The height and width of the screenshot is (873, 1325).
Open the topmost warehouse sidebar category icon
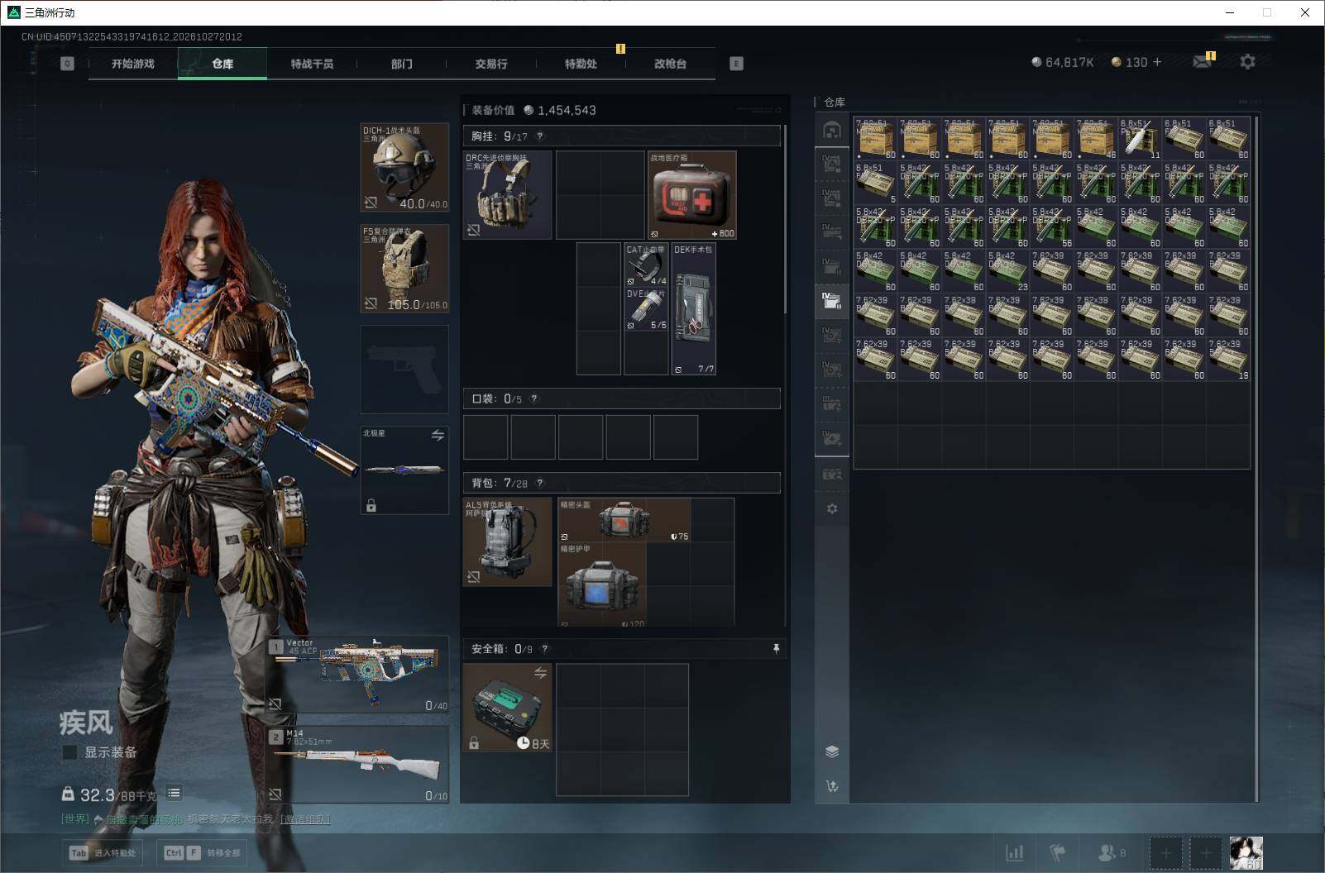pos(832,131)
